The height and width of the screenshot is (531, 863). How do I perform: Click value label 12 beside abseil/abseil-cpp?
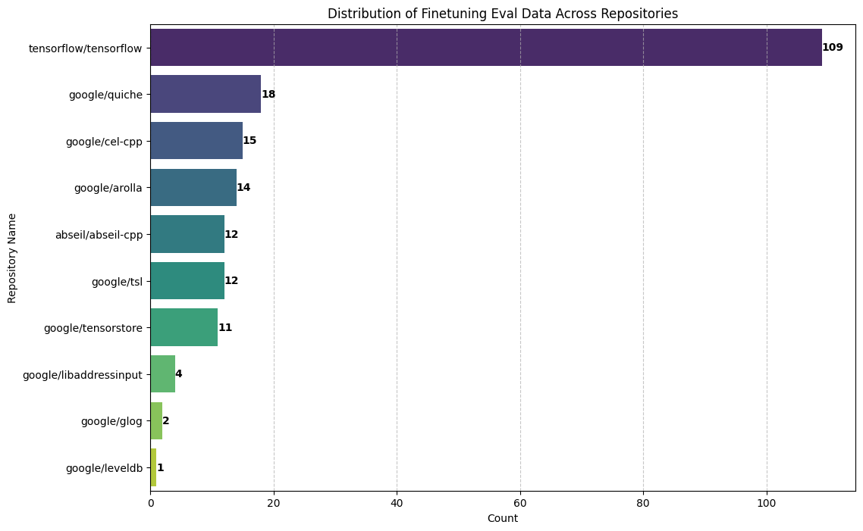(232, 234)
